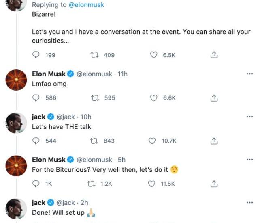Retweet the "For the Bitcurious?" tweet
260x223 pixels.
point(92,184)
